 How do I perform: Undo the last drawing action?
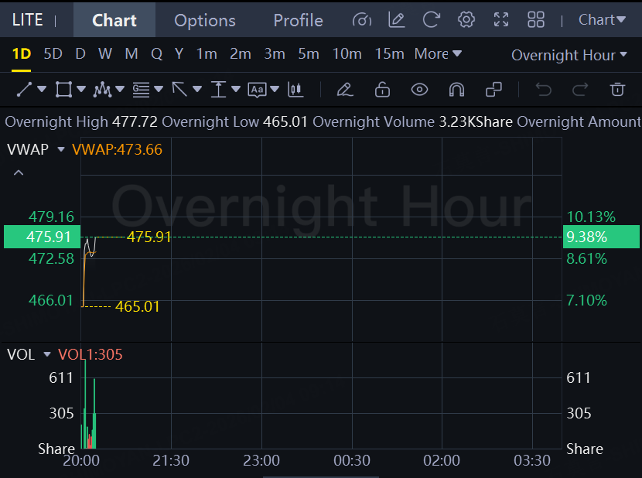click(x=543, y=89)
